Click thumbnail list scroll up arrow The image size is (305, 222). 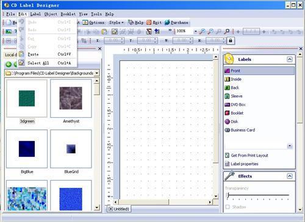(96, 81)
